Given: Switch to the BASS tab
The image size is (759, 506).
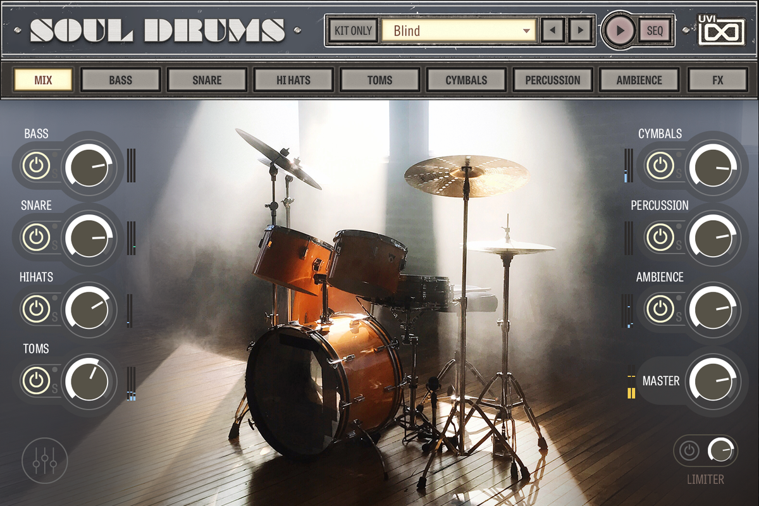Looking at the screenshot, I should (x=120, y=80).
